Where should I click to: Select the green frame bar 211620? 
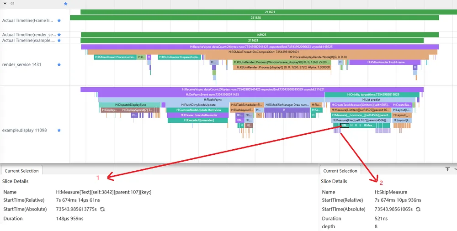[x=255, y=17]
